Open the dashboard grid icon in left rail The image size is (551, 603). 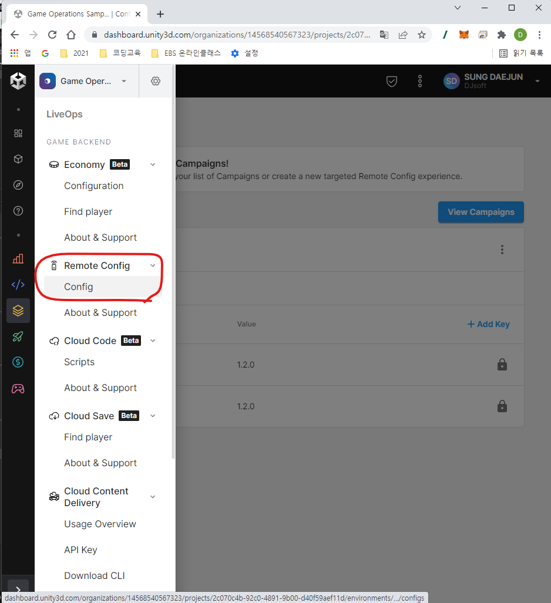[x=18, y=133]
